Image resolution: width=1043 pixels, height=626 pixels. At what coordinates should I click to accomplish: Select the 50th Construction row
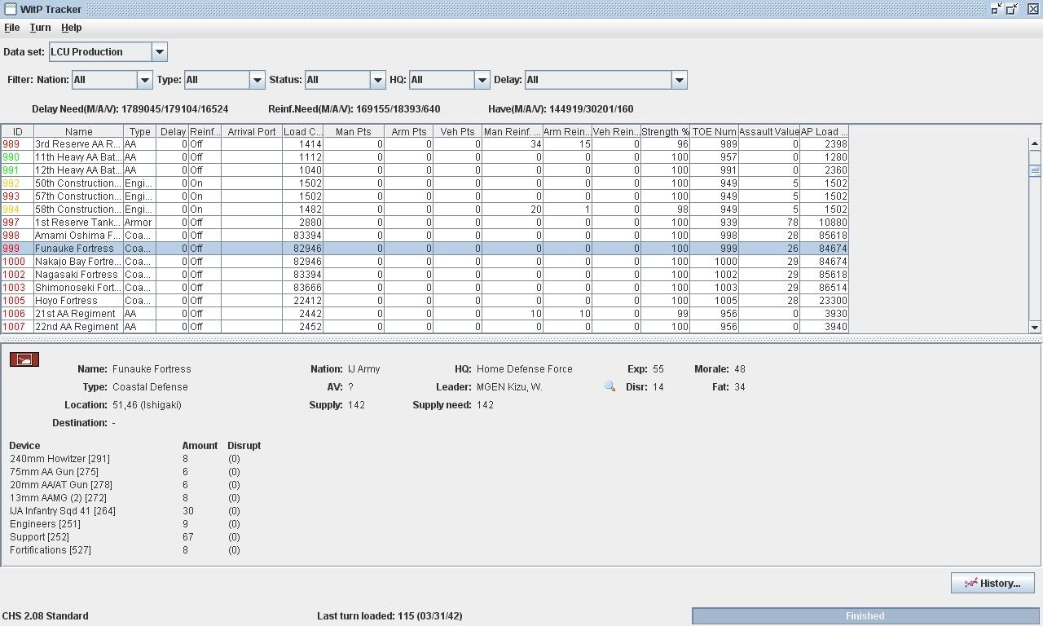pyautogui.click(x=425, y=183)
